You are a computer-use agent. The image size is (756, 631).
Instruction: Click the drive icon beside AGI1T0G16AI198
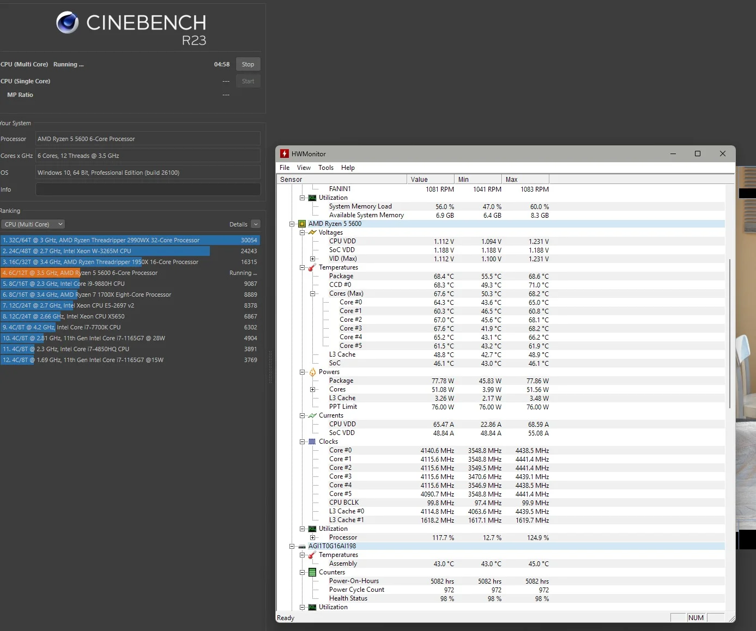(302, 546)
